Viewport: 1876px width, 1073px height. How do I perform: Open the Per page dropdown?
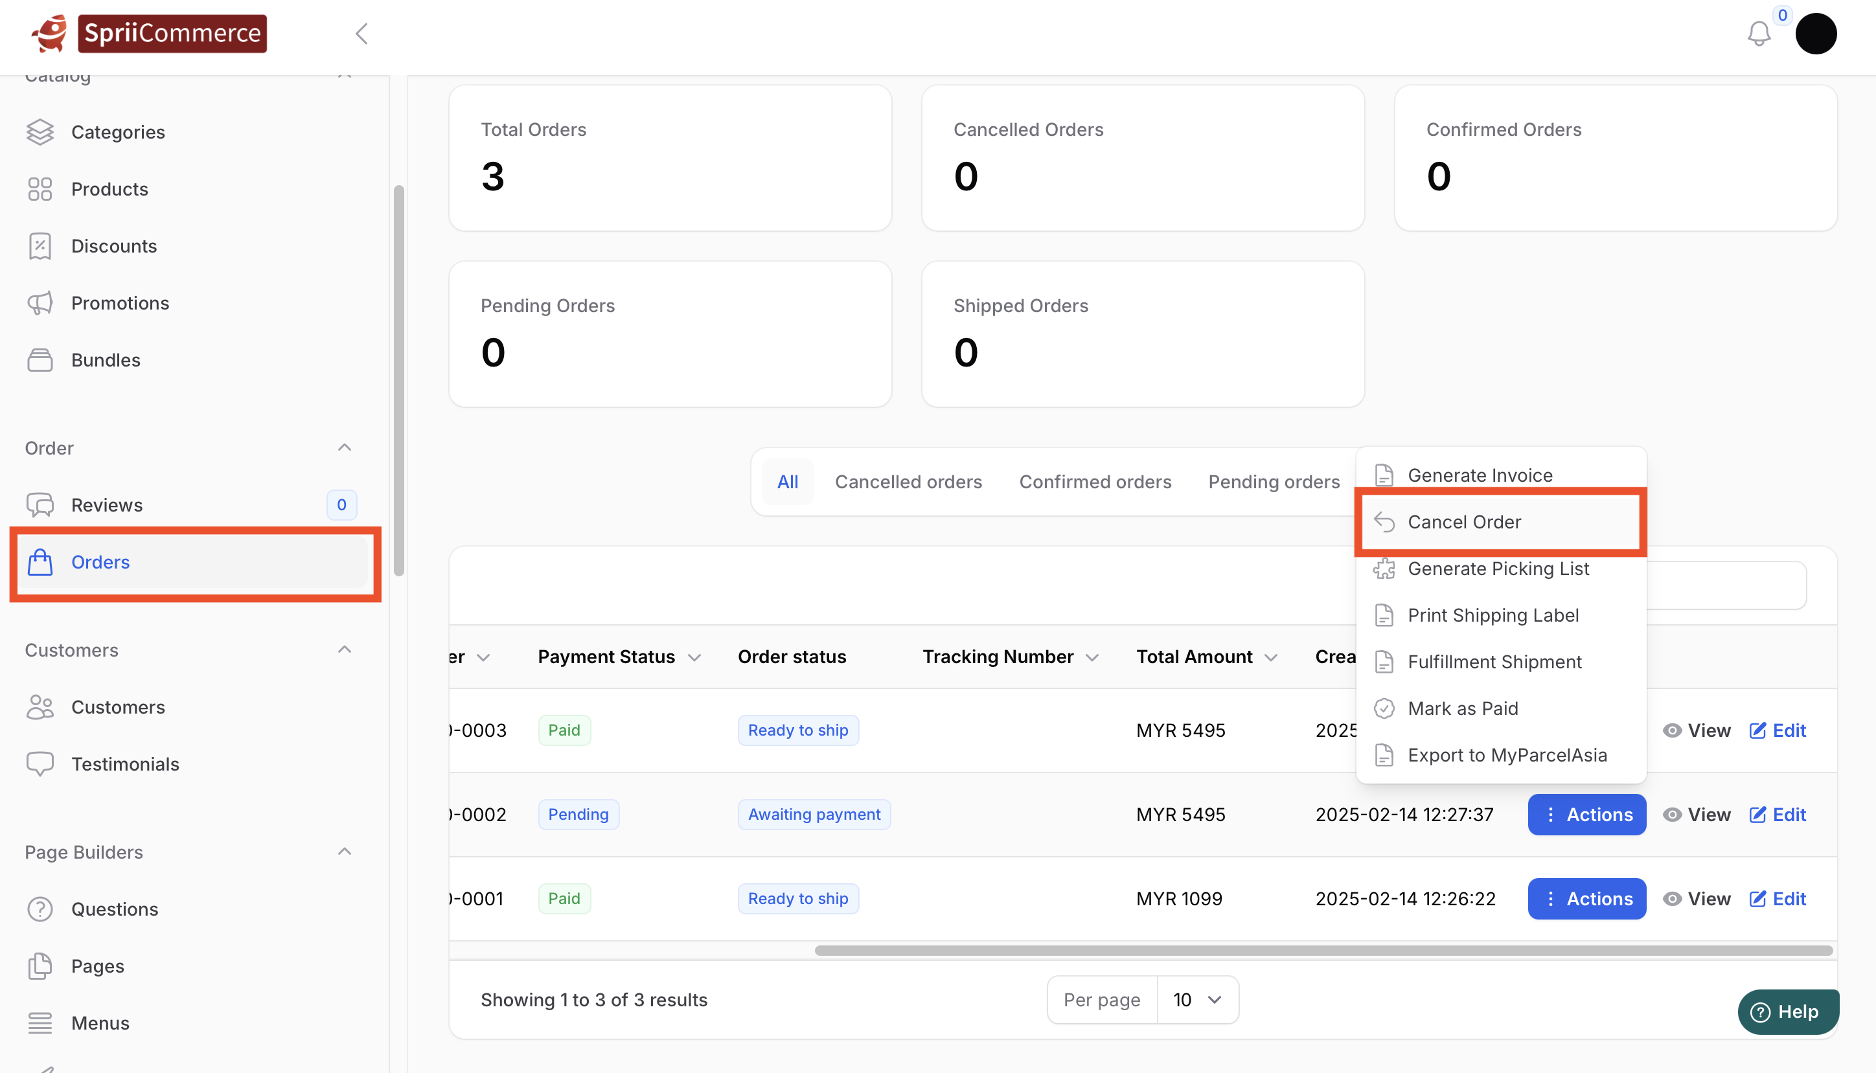tap(1197, 999)
